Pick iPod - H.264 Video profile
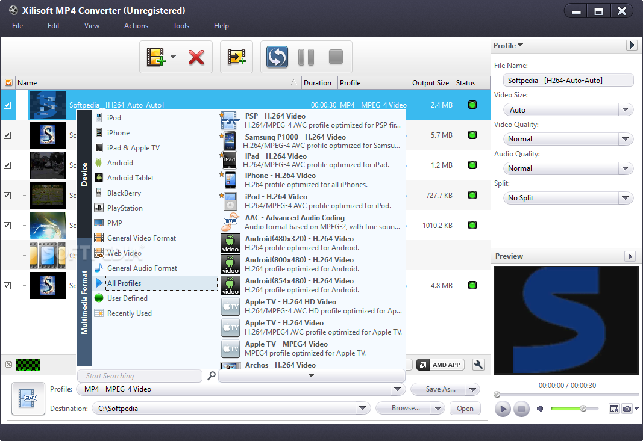Image resolution: width=643 pixels, height=441 pixels. pyautogui.click(x=312, y=201)
